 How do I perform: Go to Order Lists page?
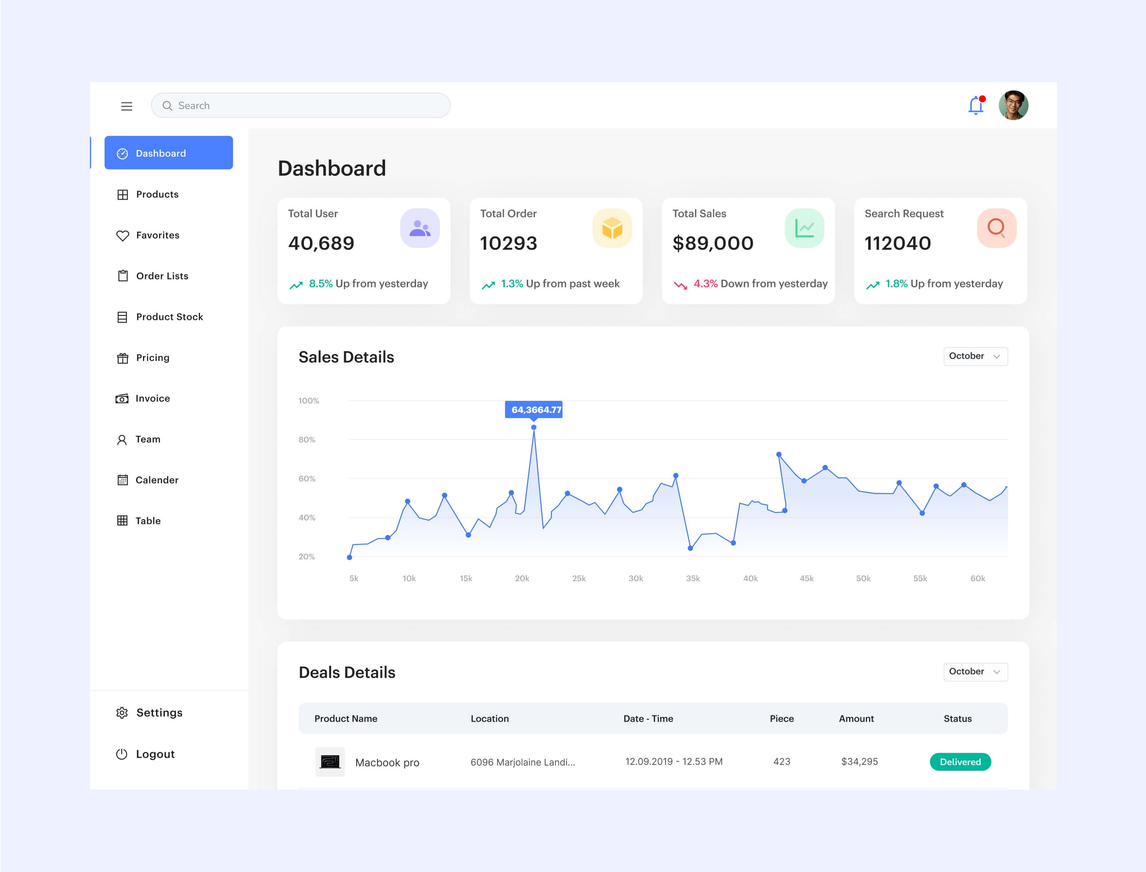(x=161, y=276)
